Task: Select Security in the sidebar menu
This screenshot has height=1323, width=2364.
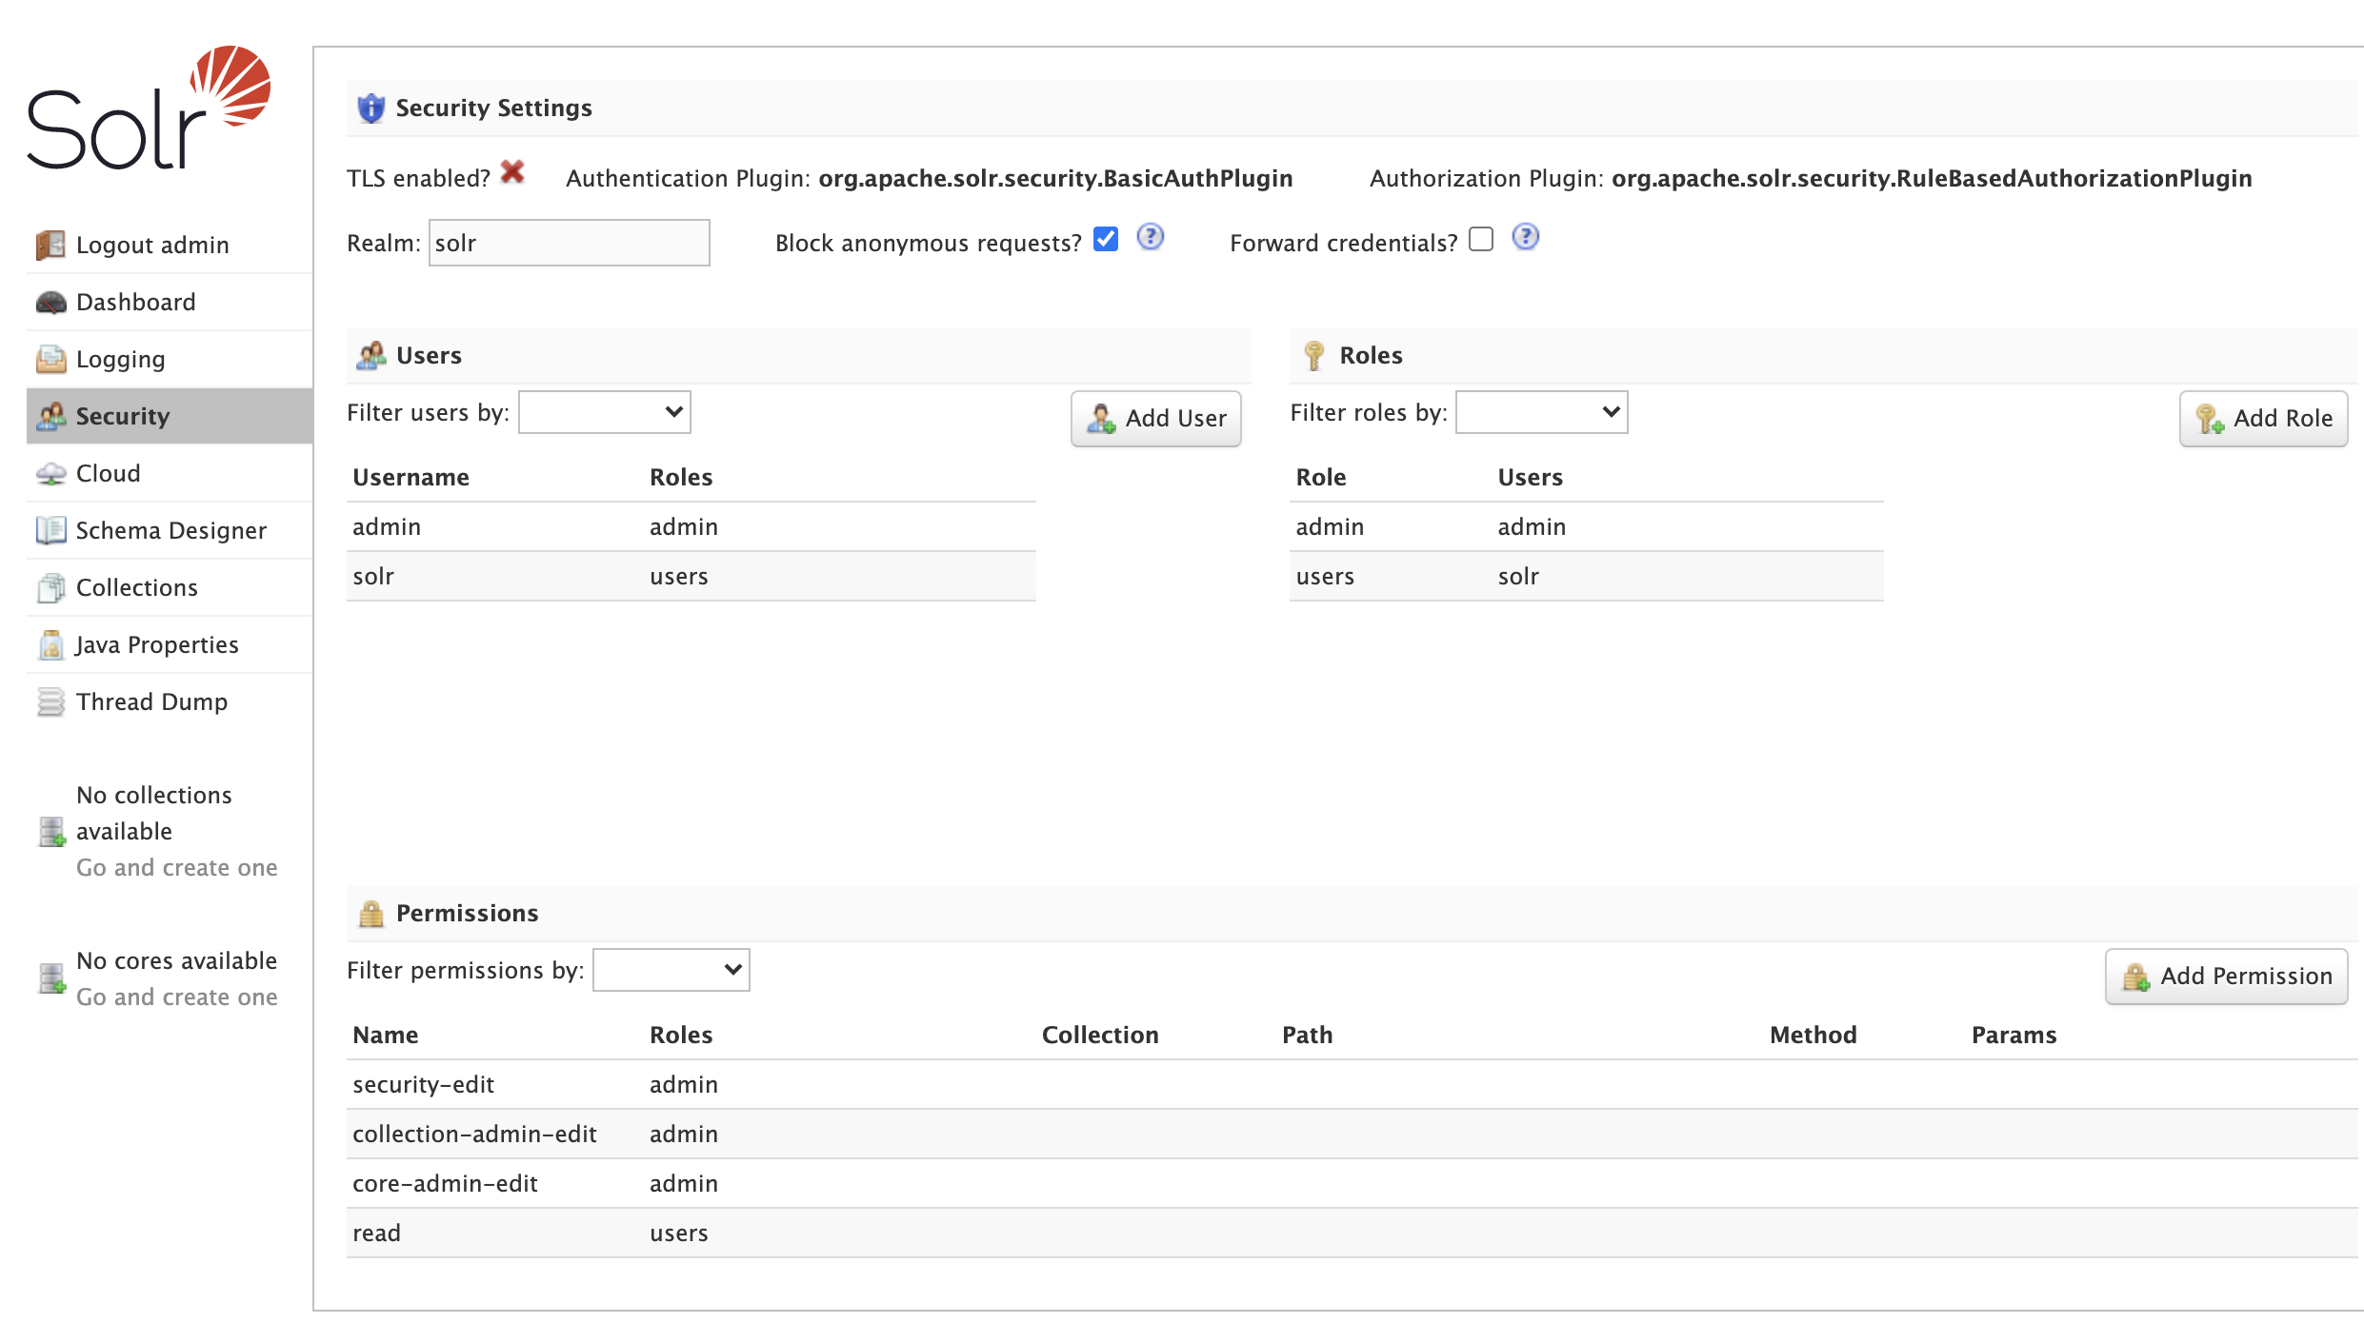Action: 122,417
